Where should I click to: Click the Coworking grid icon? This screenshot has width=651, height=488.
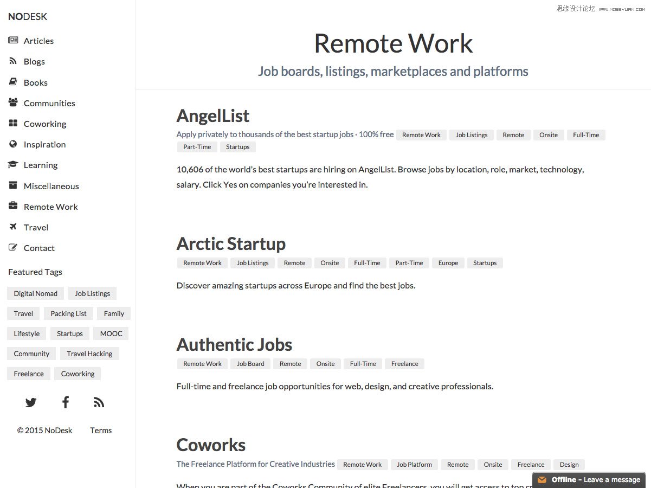click(x=13, y=123)
